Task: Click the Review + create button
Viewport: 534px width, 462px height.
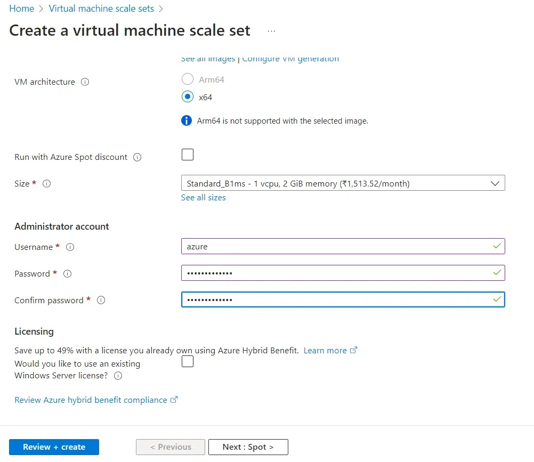Action: 54,447
